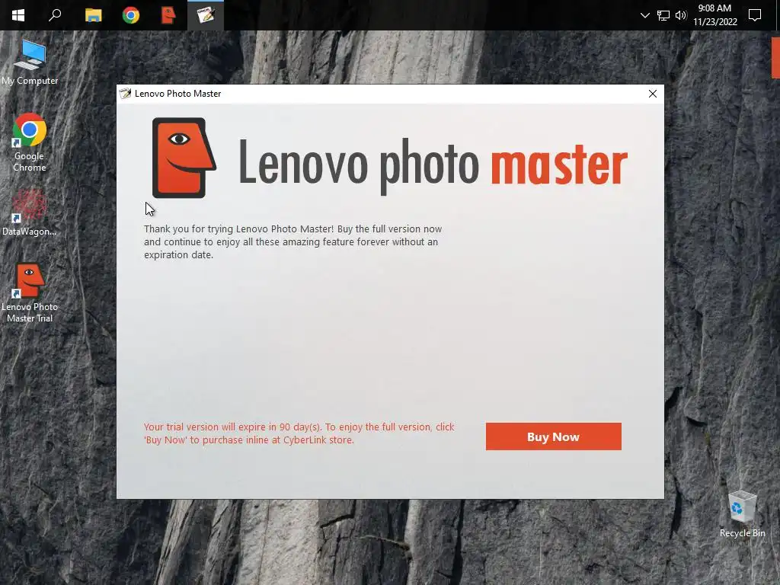This screenshot has width=780, height=585.
Task: Click the red trial expiration notice text
Action: [x=299, y=433]
